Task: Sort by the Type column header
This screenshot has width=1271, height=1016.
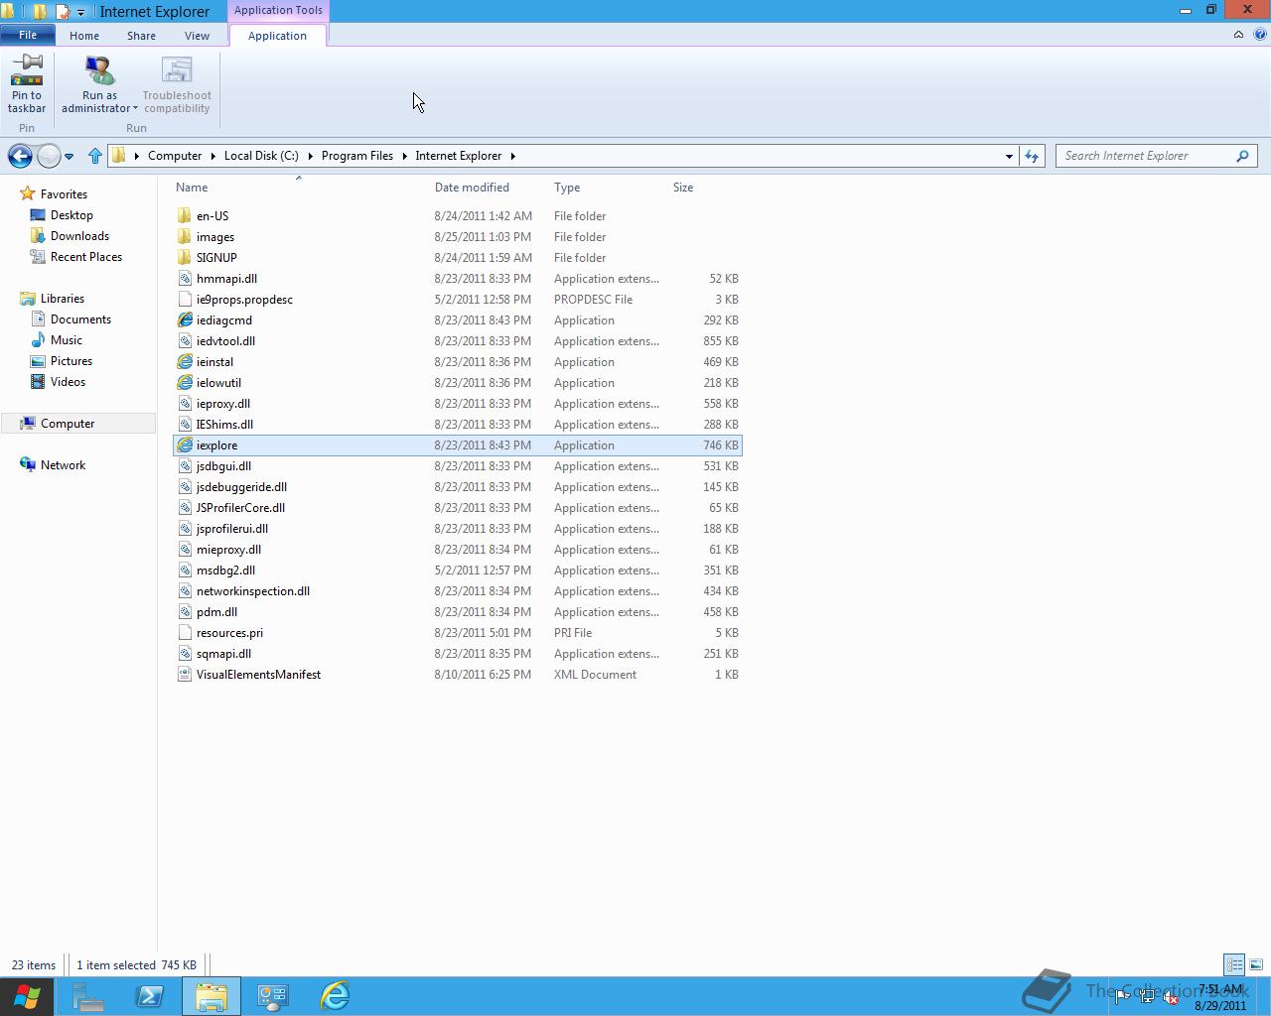Action: (x=567, y=188)
